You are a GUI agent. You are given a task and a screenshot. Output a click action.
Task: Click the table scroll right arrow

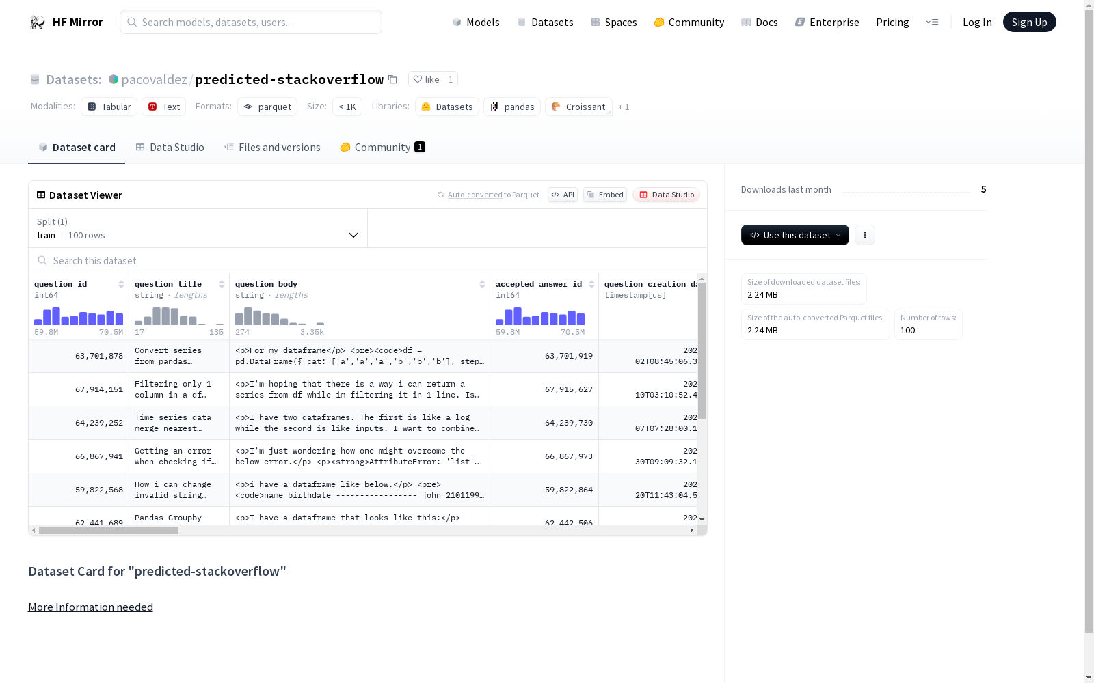[x=692, y=530]
